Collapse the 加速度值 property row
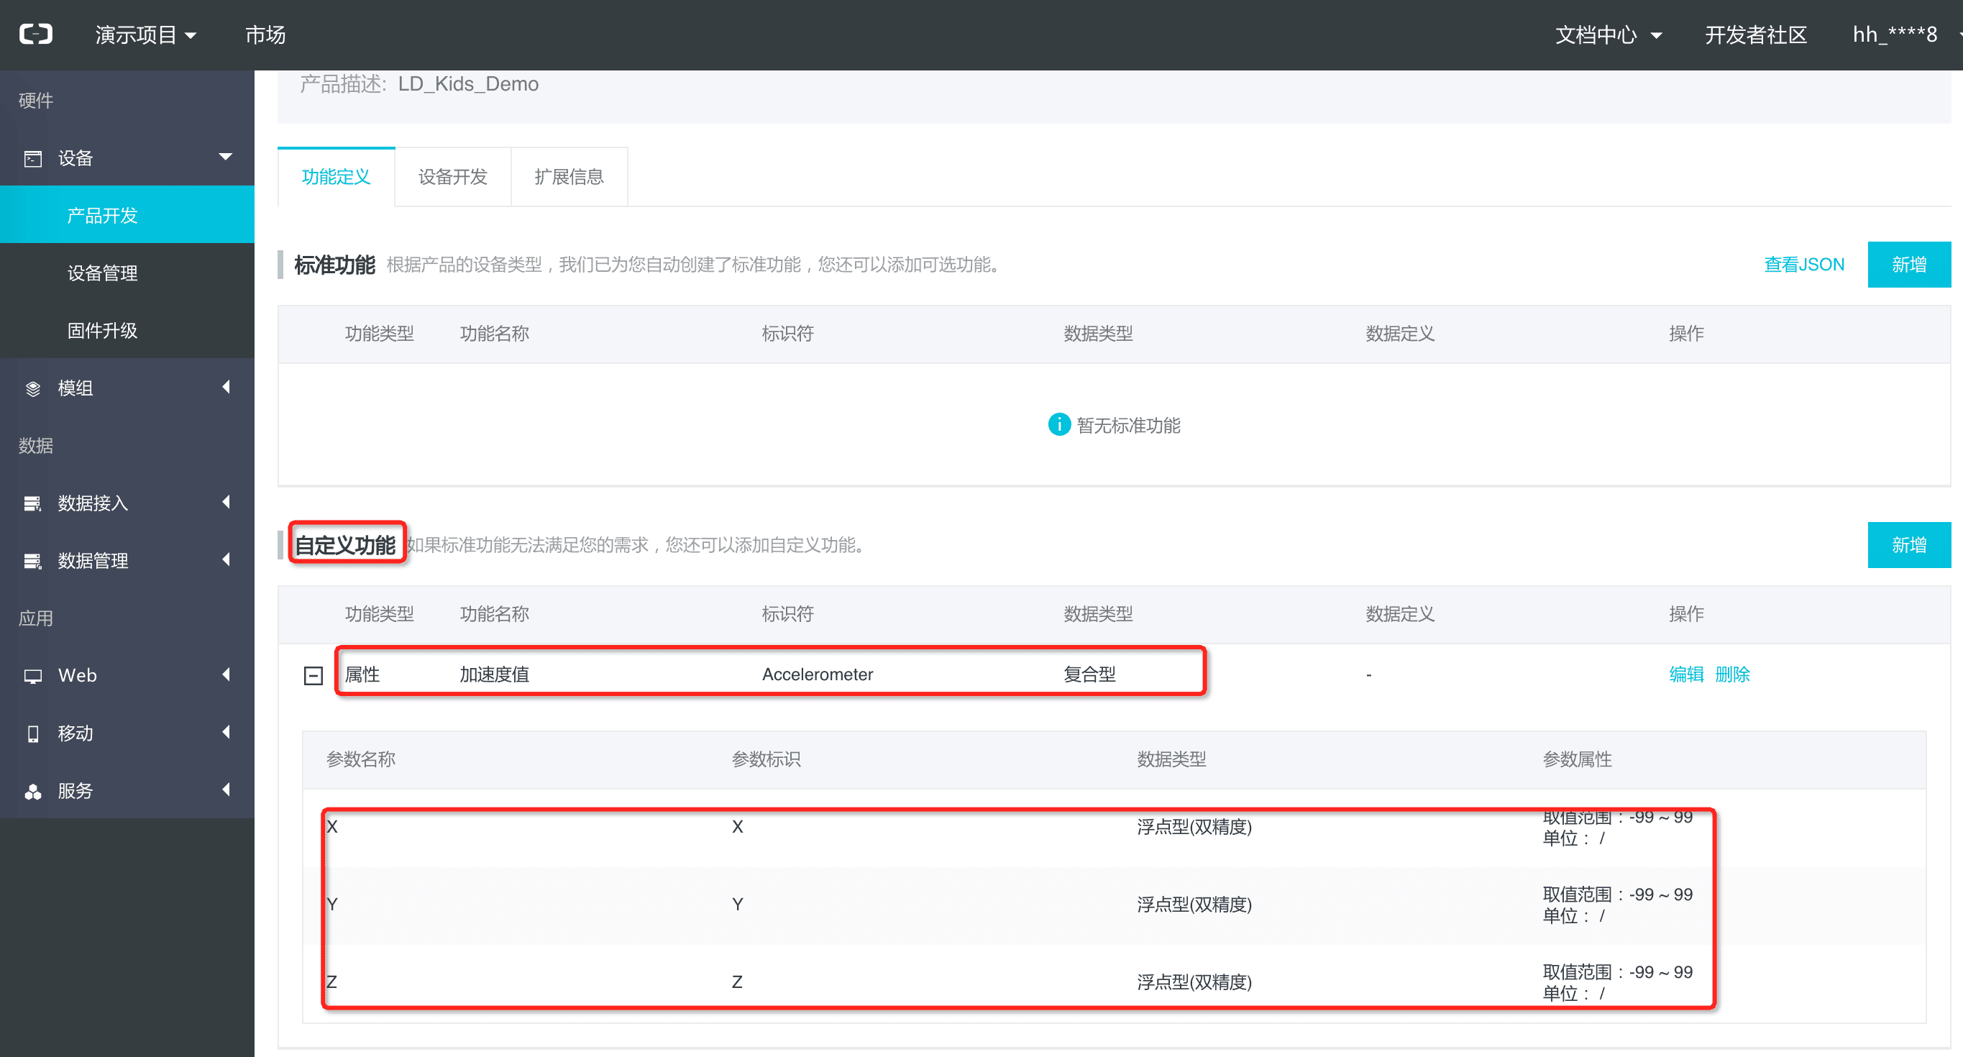 [314, 675]
